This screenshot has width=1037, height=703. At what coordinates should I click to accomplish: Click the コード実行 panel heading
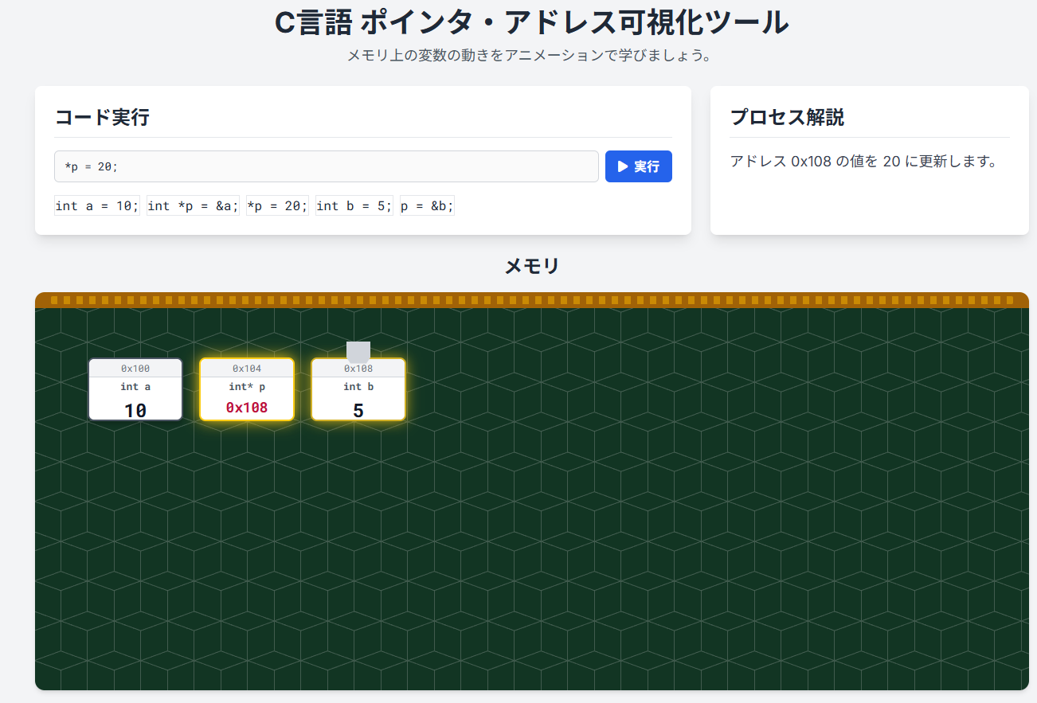coord(102,118)
